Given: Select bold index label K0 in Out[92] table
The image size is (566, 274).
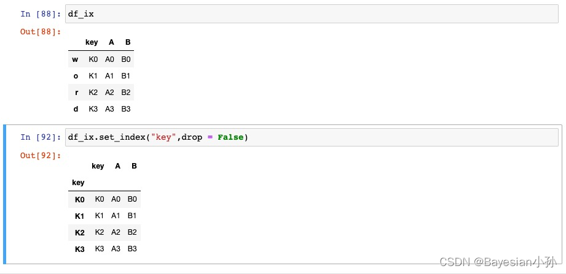Looking at the screenshot, I should [80, 199].
